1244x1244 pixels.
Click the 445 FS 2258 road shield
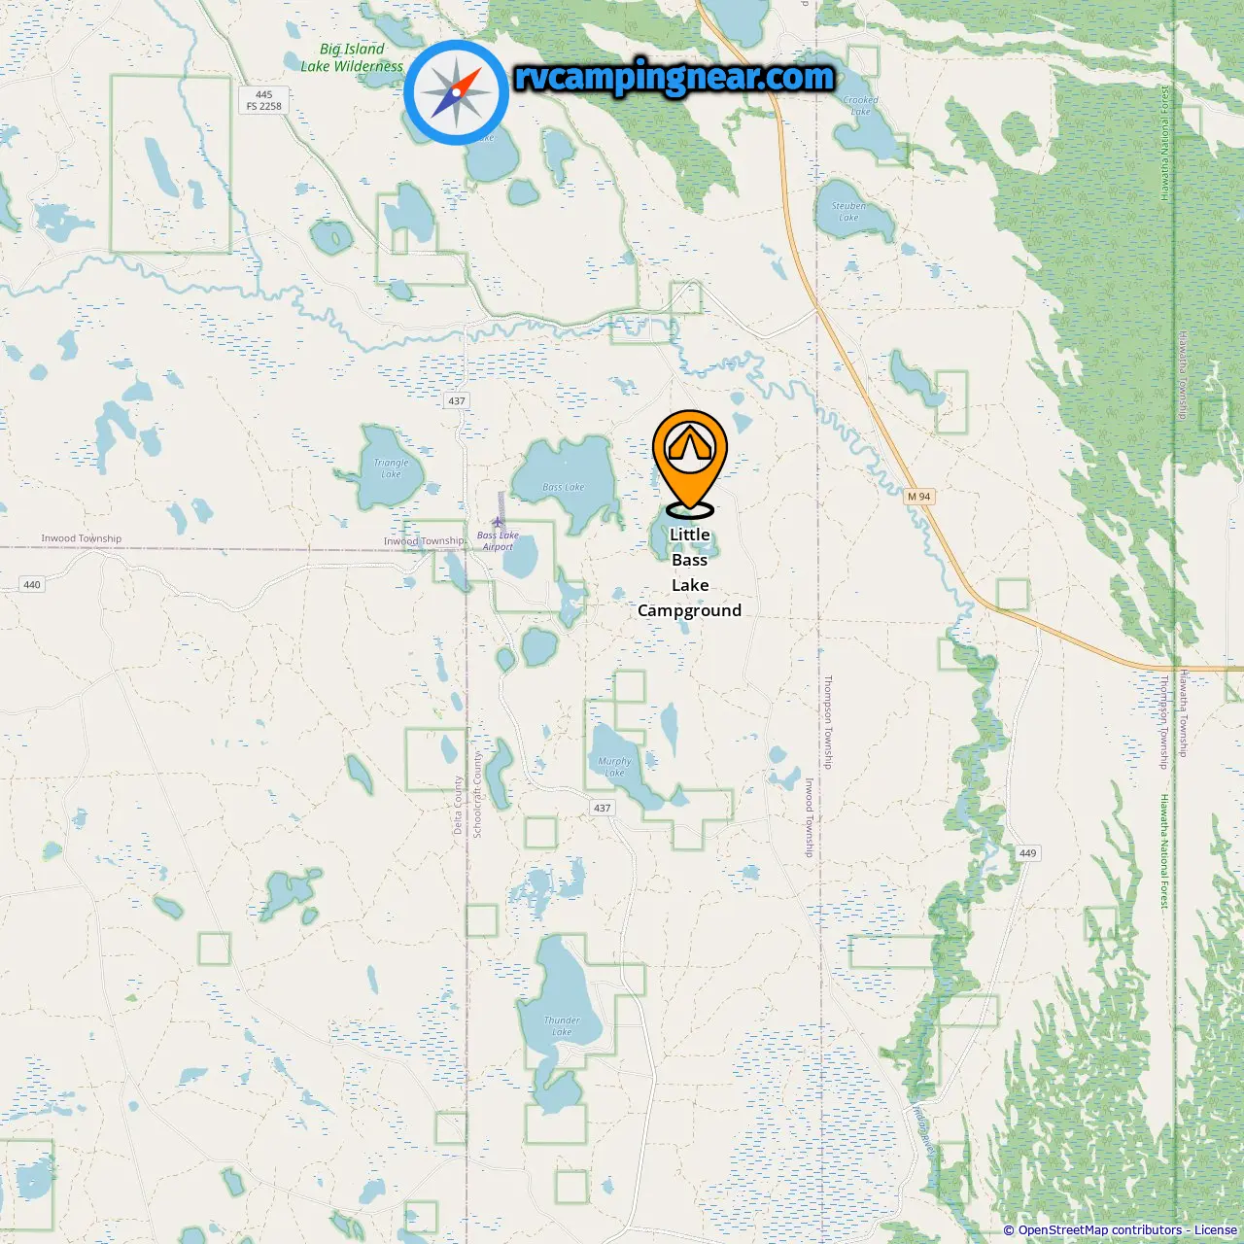tap(264, 100)
